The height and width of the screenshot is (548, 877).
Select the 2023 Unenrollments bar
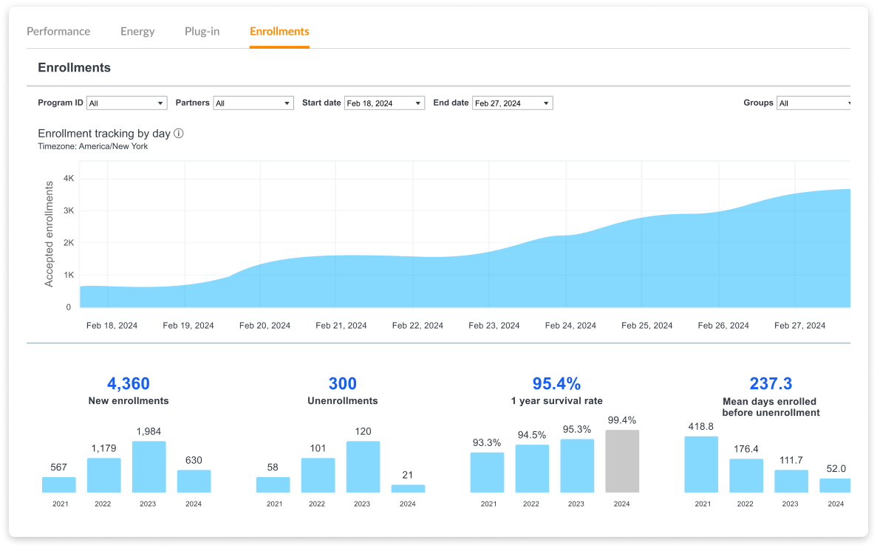363,467
